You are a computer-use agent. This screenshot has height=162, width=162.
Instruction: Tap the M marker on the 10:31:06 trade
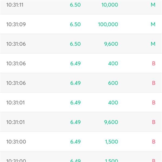click(153, 44)
